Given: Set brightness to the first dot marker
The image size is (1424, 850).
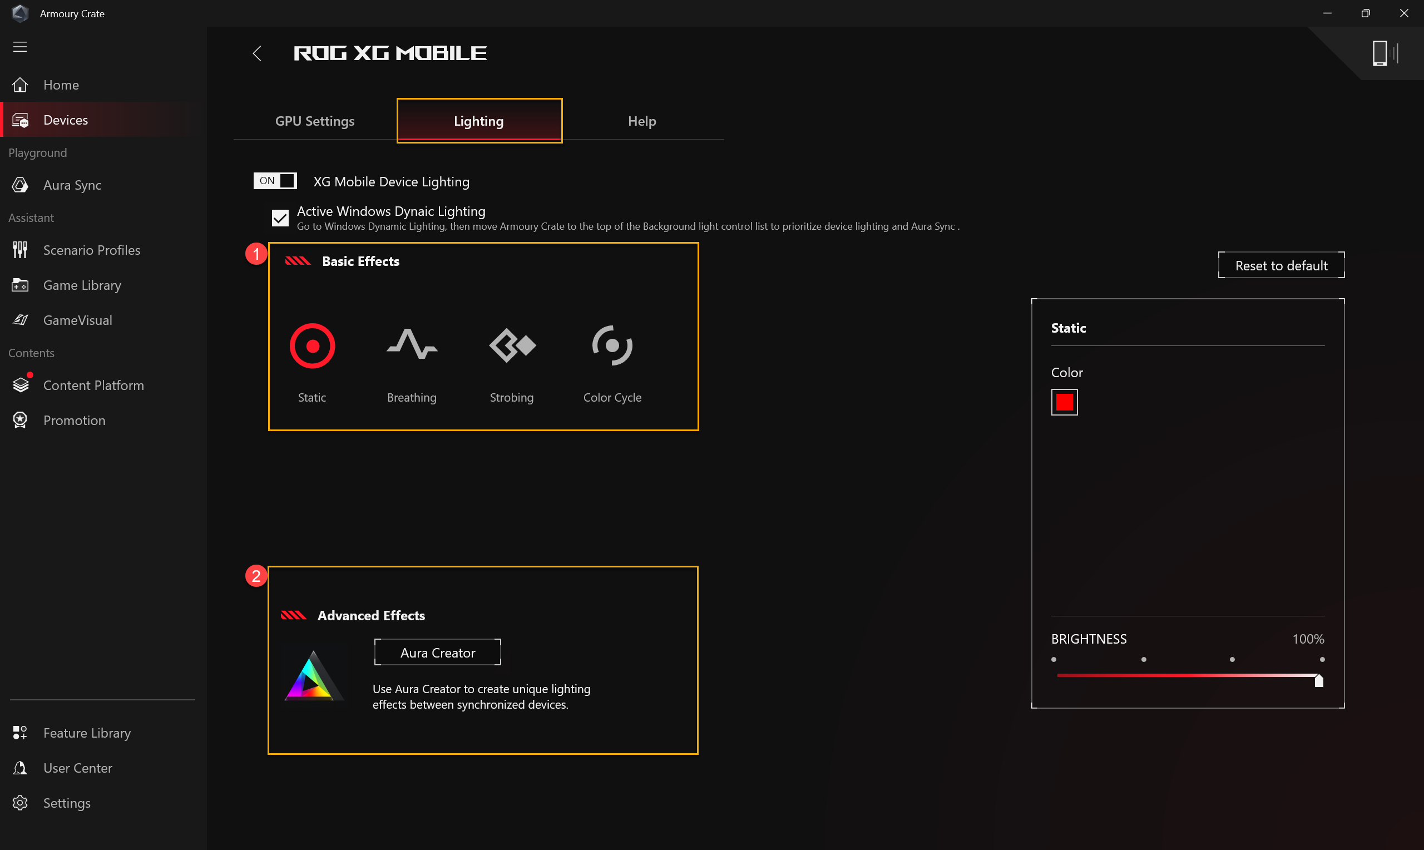Looking at the screenshot, I should click(1054, 659).
